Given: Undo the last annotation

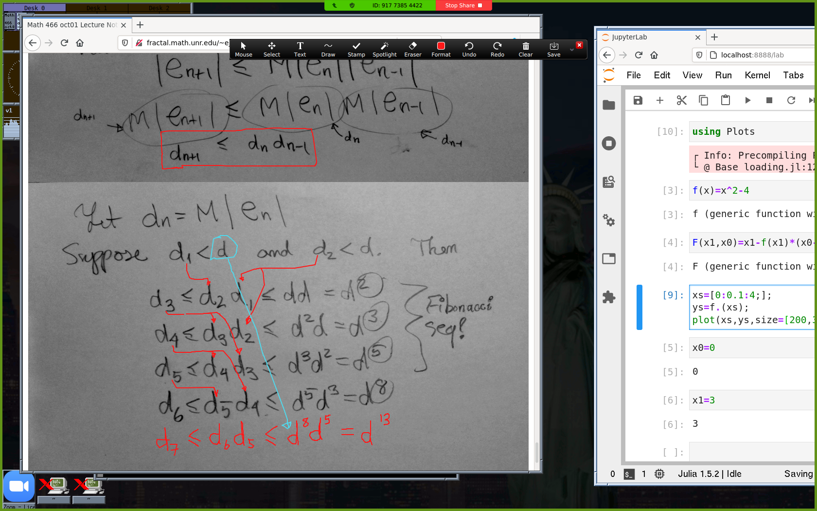Looking at the screenshot, I should coord(469,49).
